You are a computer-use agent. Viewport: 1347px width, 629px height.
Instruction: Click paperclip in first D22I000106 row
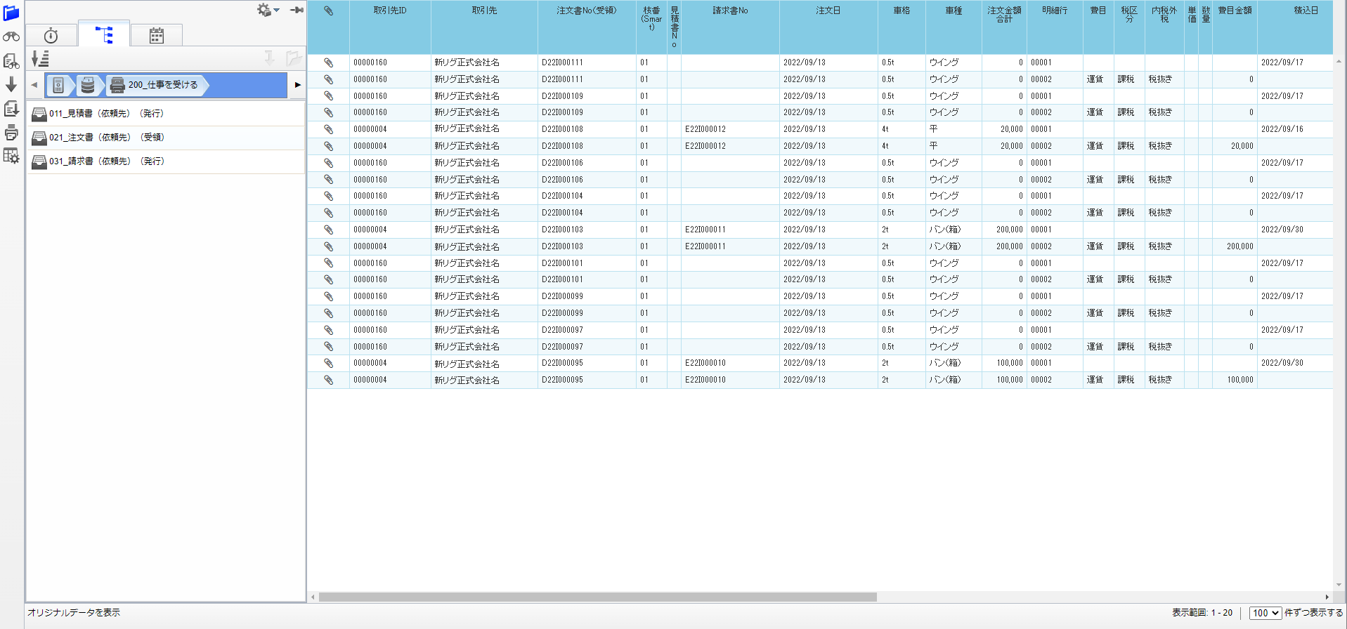pos(328,163)
